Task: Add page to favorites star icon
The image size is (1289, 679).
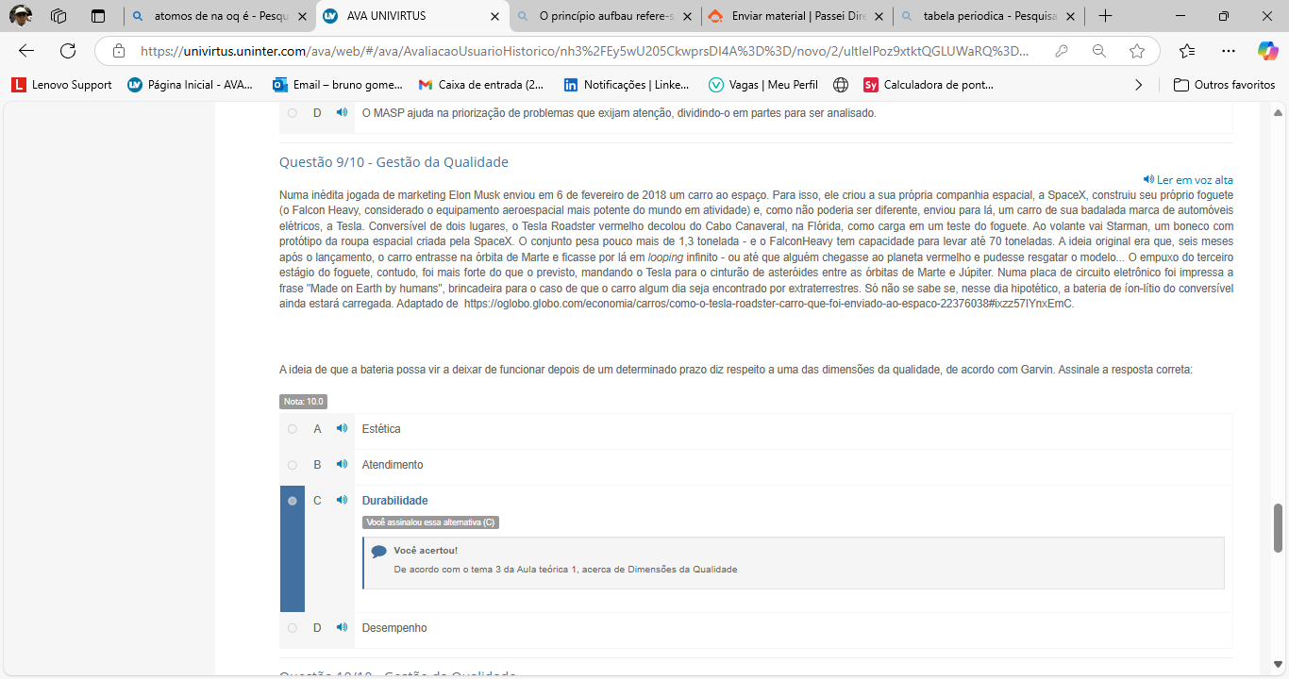Action: pos(1137,51)
